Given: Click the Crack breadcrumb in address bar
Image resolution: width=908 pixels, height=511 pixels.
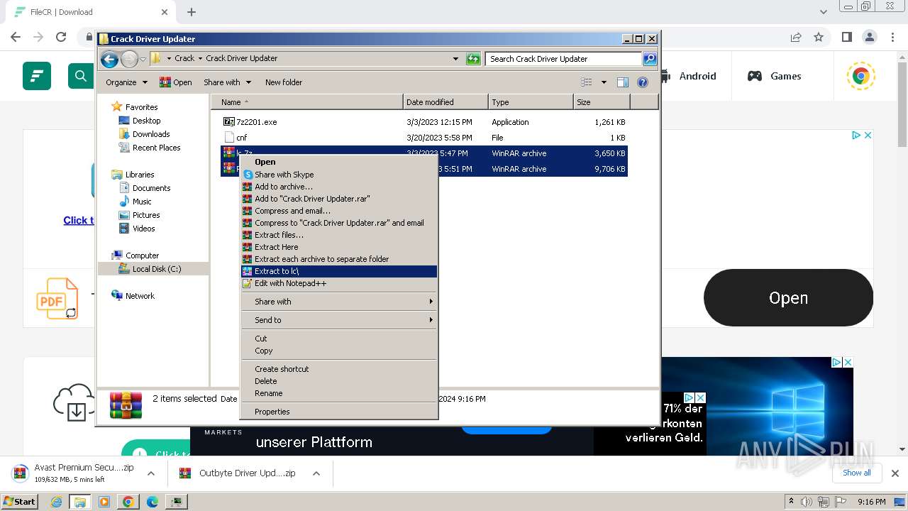Looking at the screenshot, I should 184,58.
